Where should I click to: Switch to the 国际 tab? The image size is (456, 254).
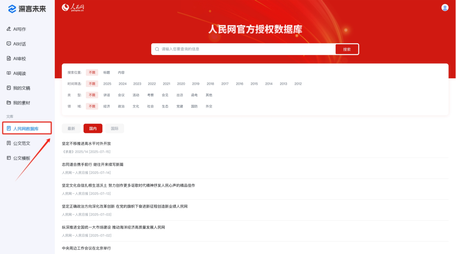[x=115, y=129]
